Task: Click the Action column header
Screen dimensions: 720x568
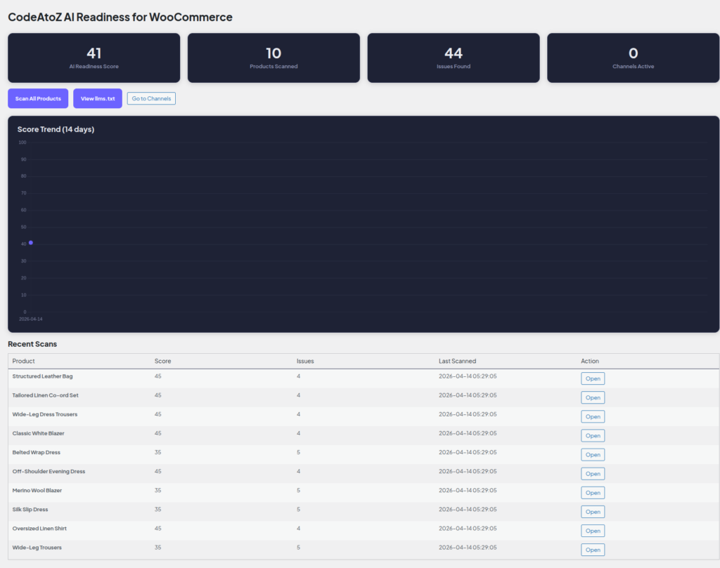Action: click(590, 362)
